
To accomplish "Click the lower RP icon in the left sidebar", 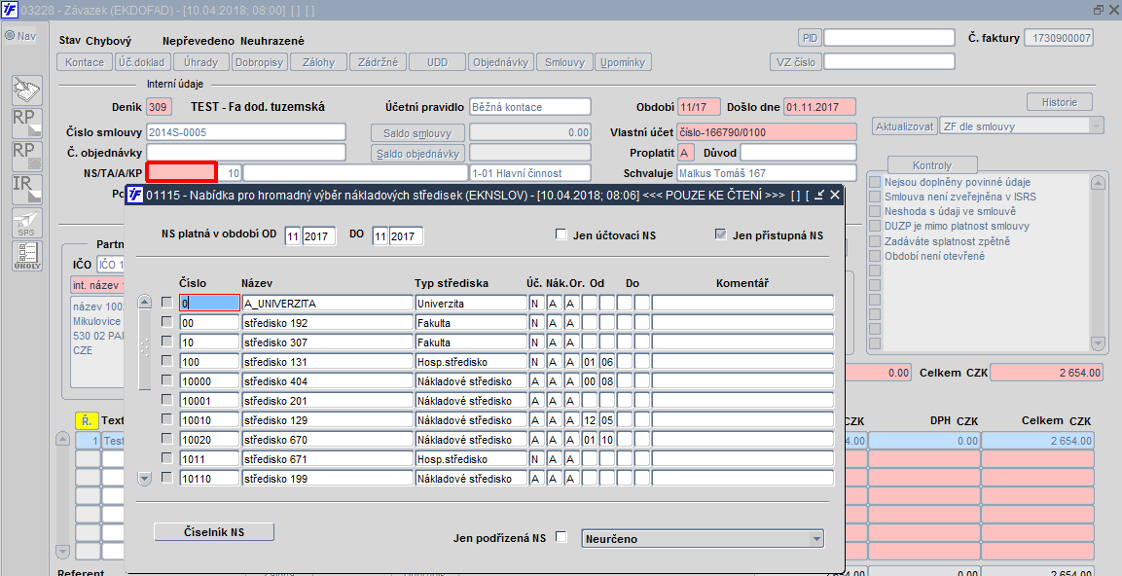I will point(27,157).
